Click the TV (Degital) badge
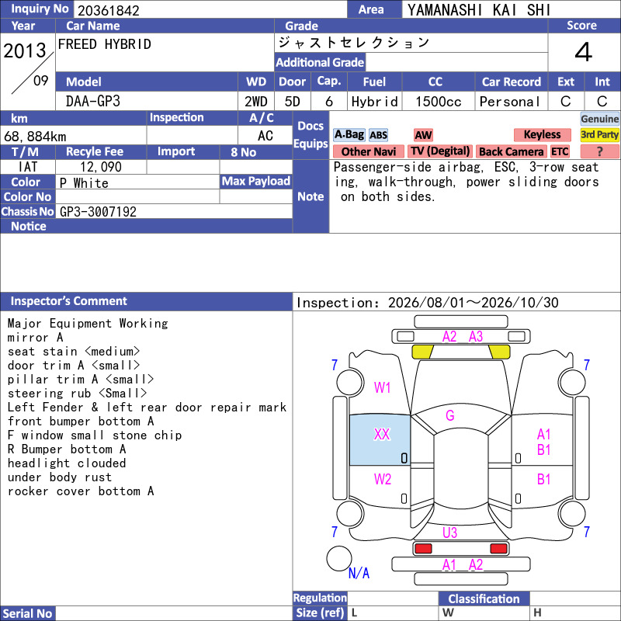The width and height of the screenshot is (621, 621). click(440, 151)
